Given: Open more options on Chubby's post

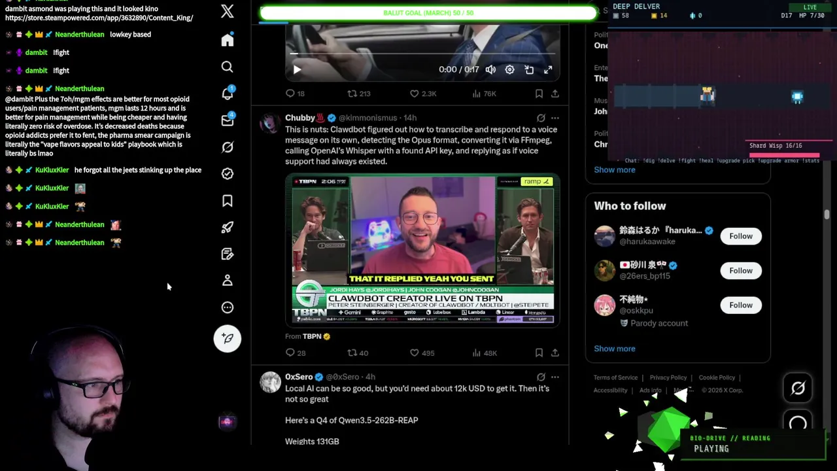Looking at the screenshot, I should pos(555,118).
